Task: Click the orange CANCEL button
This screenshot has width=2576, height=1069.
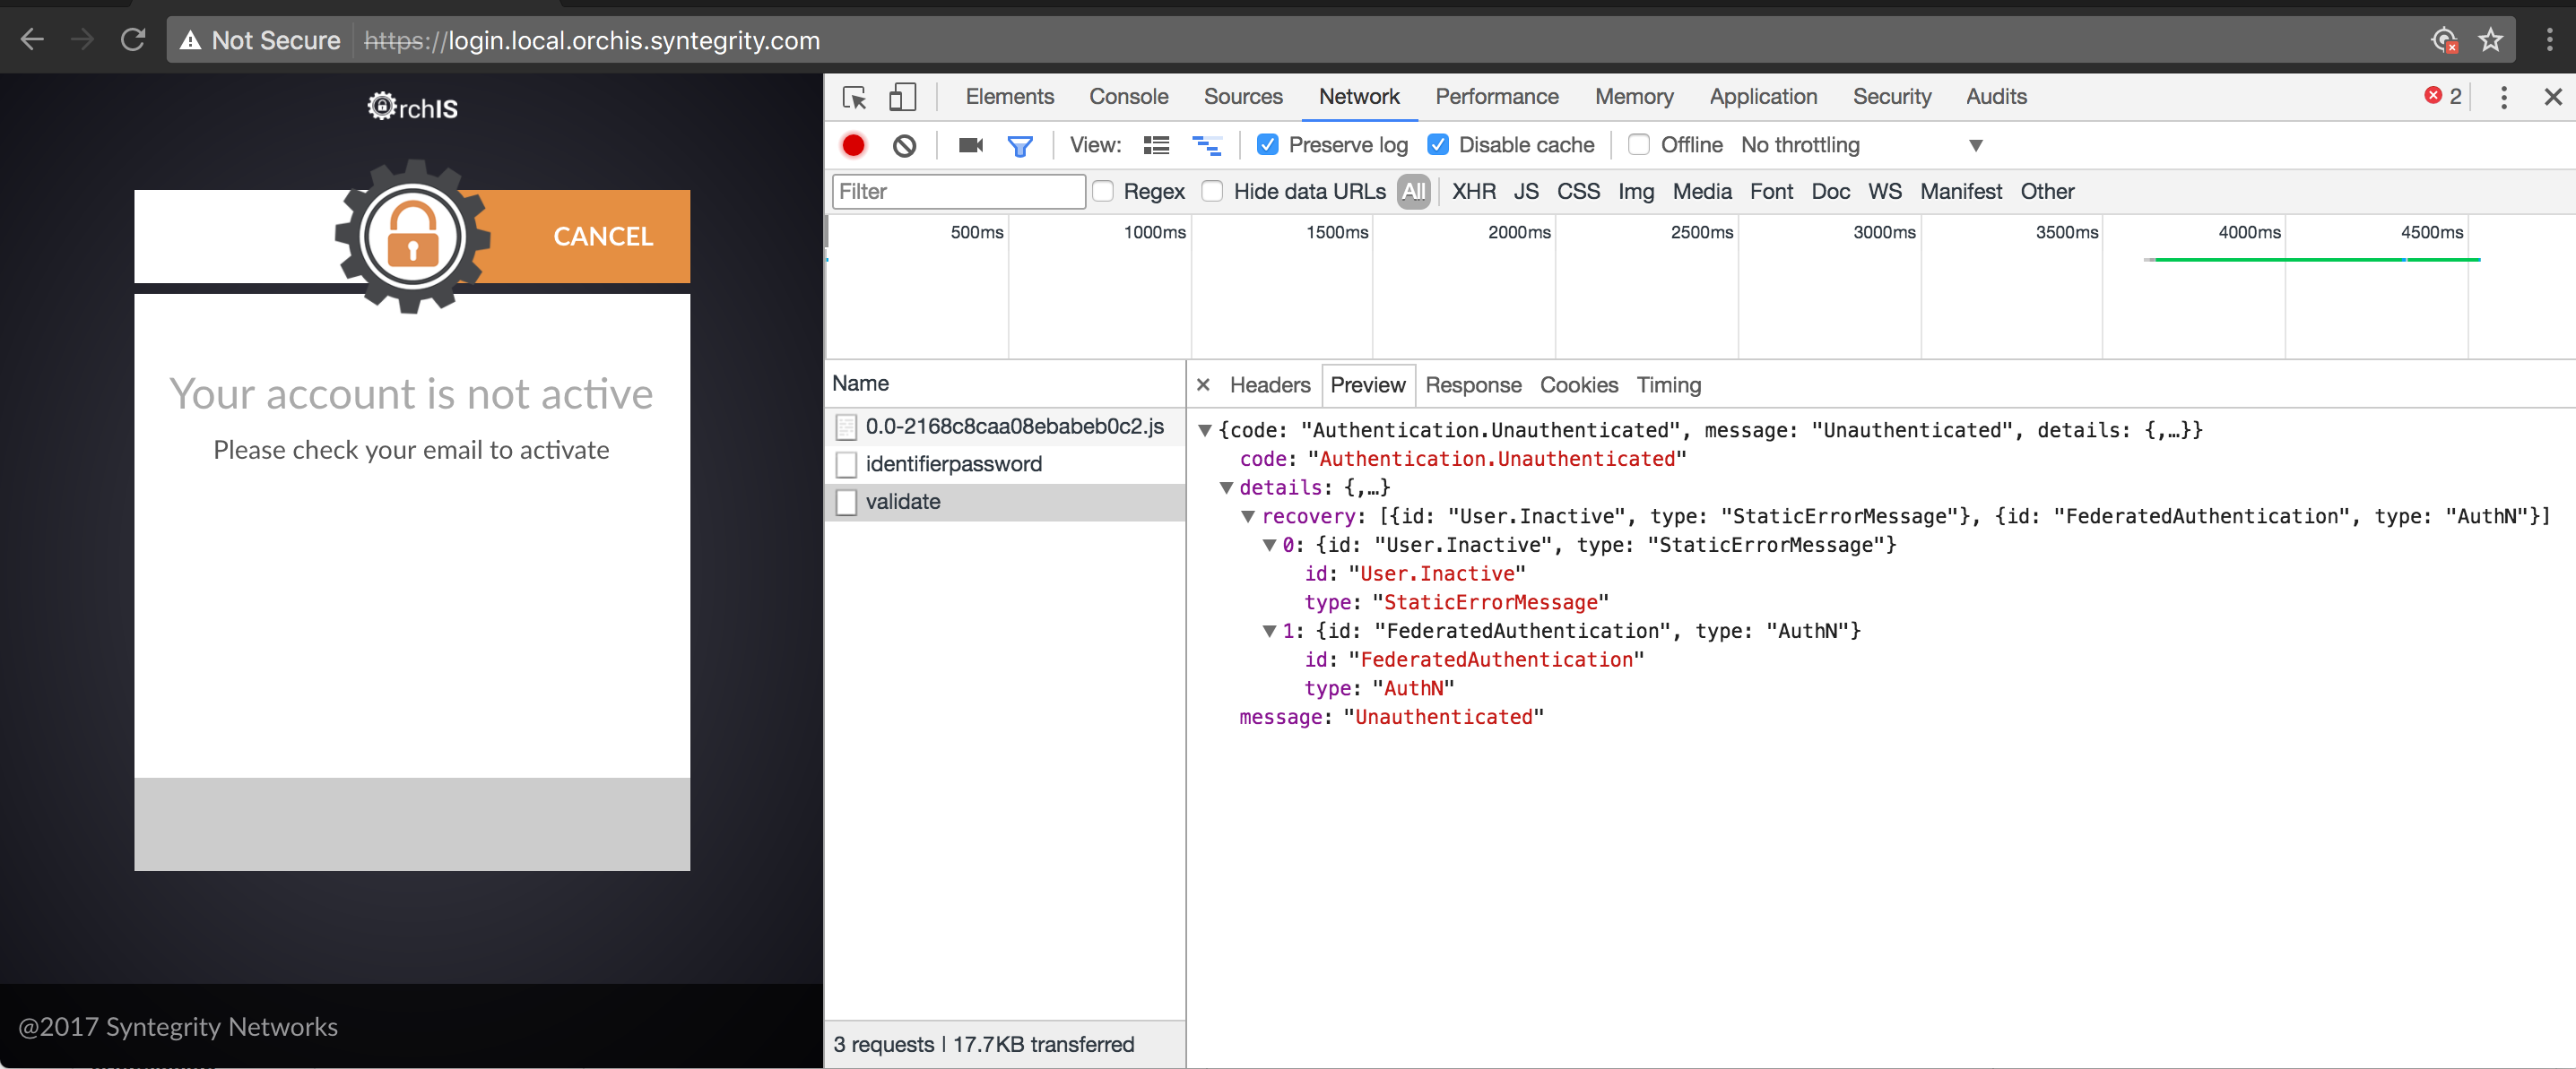Action: [x=603, y=237]
